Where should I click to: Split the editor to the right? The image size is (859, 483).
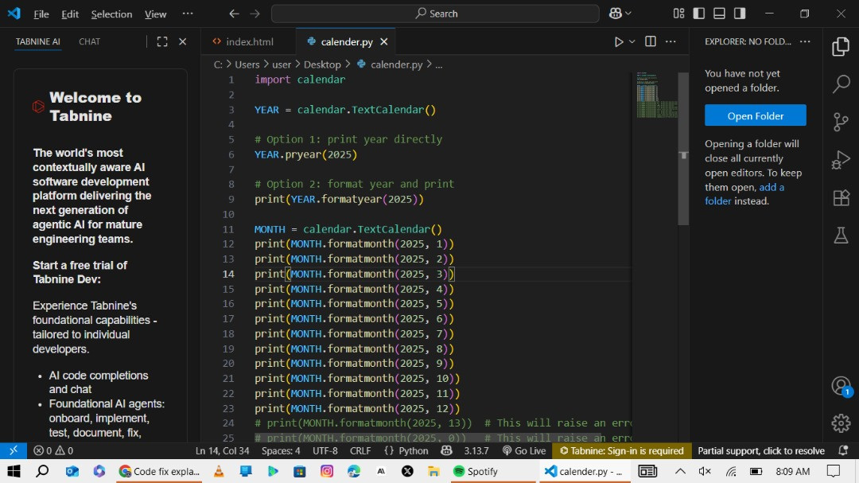click(x=651, y=41)
